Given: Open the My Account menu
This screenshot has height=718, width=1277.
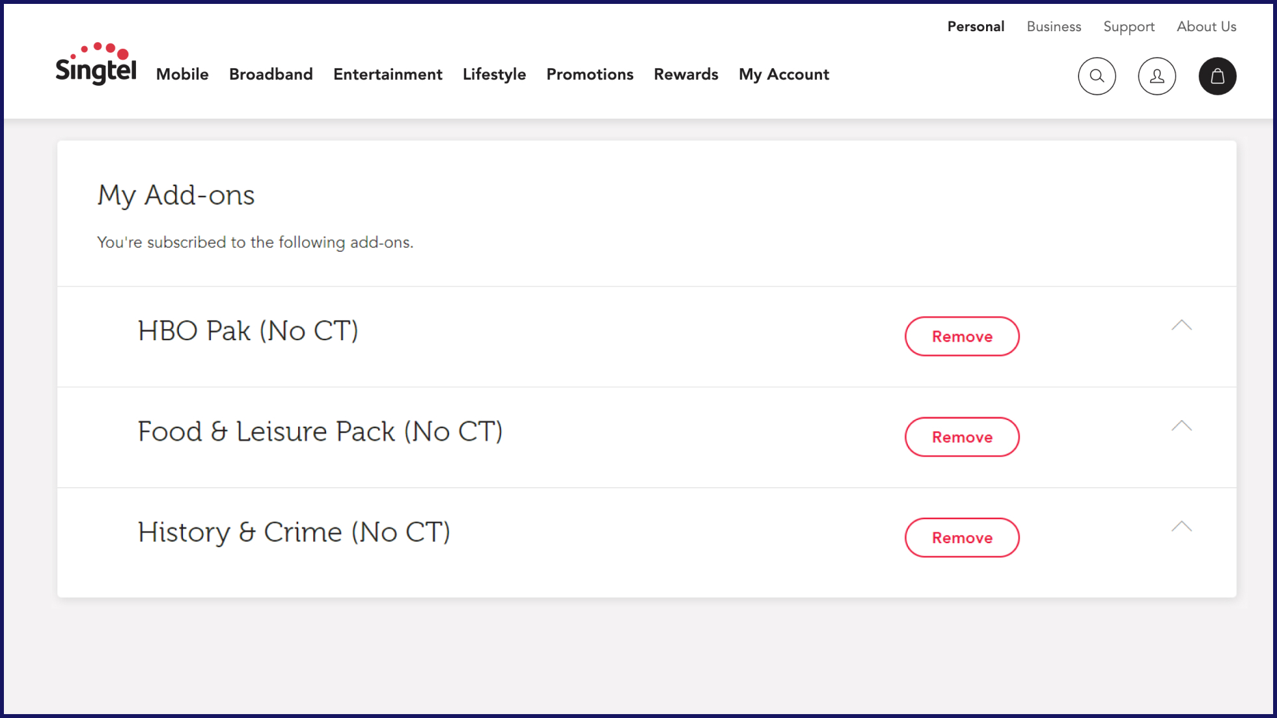Looking at the screenshot, I should coord(784,75).
